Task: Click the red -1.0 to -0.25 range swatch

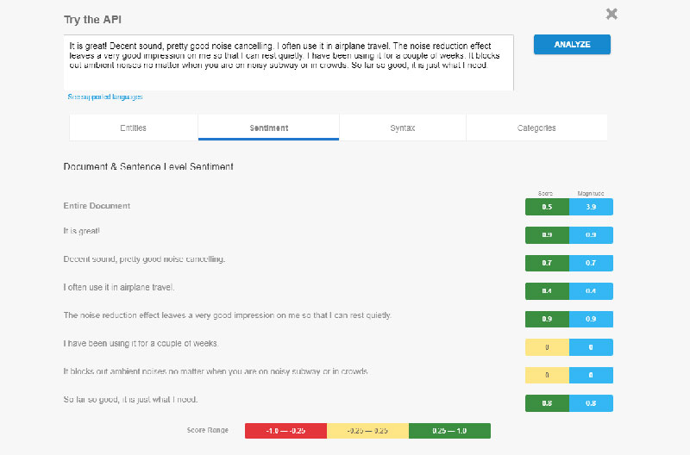Action: pyautogui.click(x=285, y=431)
